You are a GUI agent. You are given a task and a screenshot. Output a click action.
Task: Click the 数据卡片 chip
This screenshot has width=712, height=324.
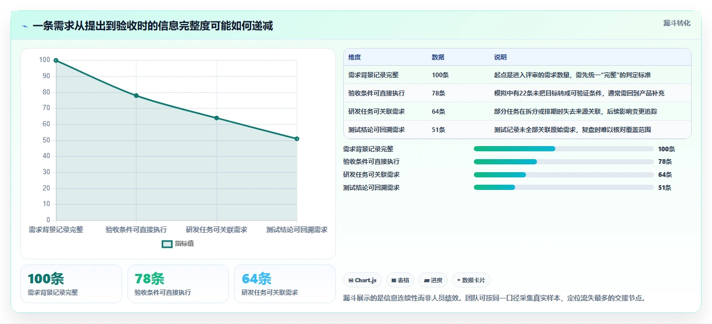(x=471, y=280)
